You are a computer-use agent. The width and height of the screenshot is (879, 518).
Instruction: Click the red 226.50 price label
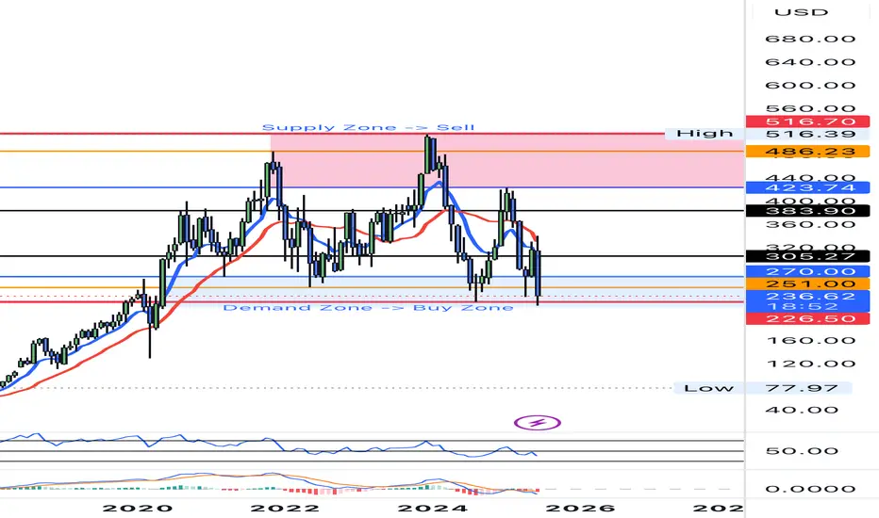click(x=808, y=318)
